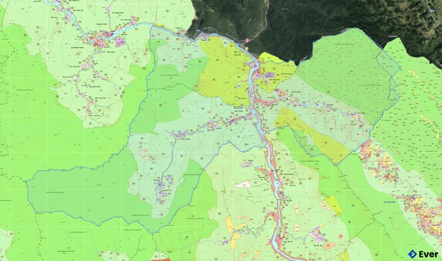Click the orange circular map marker
The height and width of the screenshot is (261, 442).
pos(245,50)
